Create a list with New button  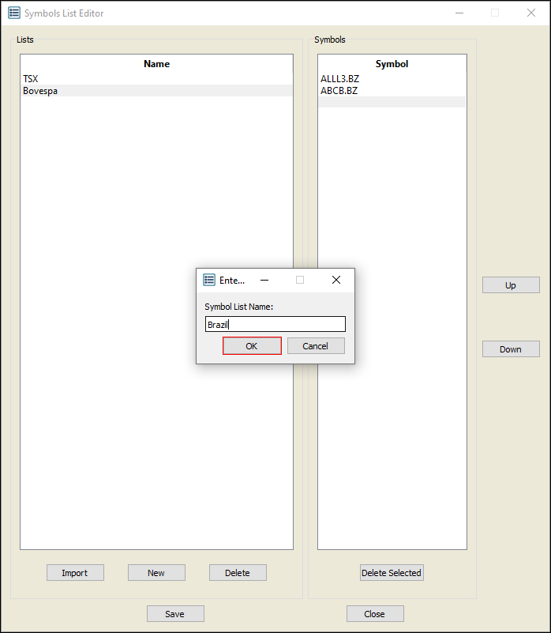click(x=156, y=573)
